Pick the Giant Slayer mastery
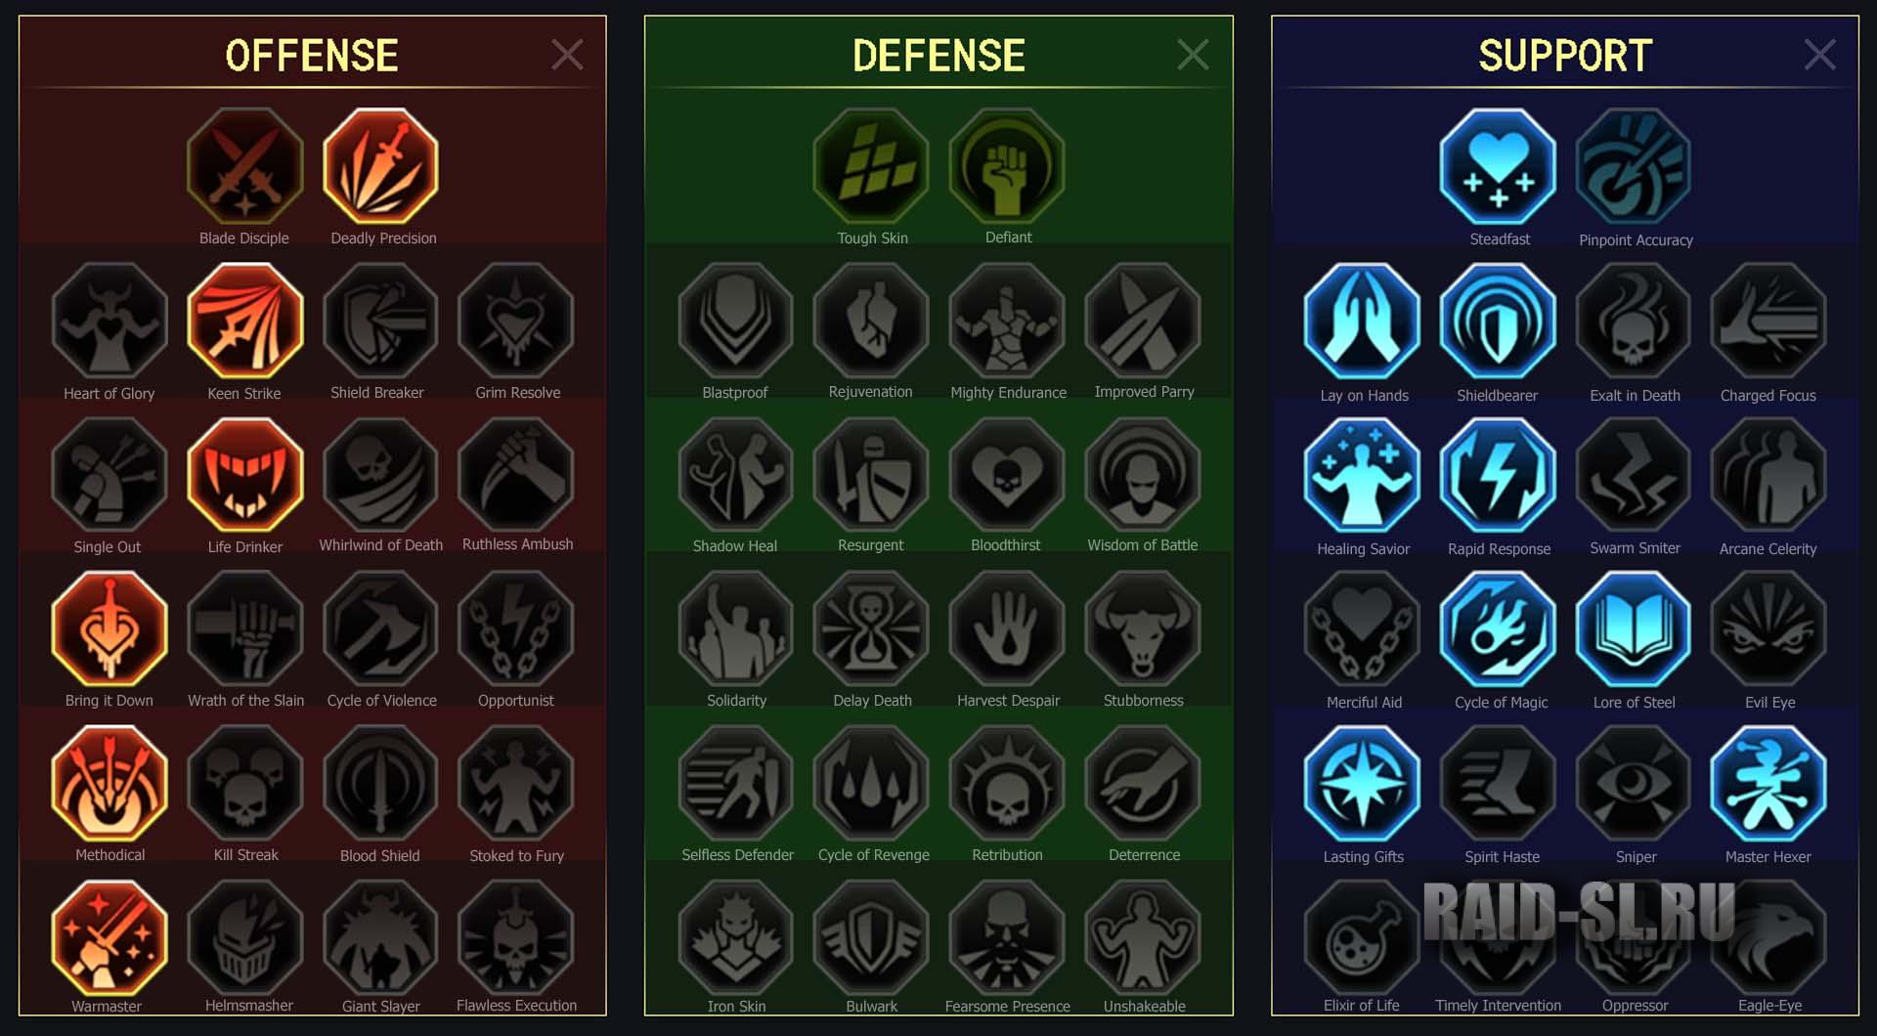Image resolution: width=1877 pixels, height=1036 pixels. point(380,937)
